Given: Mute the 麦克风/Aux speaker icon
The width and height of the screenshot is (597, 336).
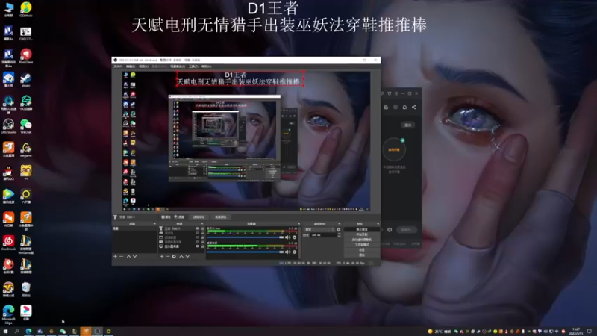Looking at the screenshot, I should 287,237.
